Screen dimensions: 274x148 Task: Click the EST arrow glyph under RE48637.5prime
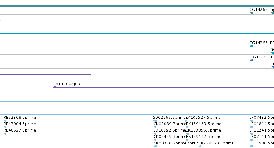click(5, 134)
